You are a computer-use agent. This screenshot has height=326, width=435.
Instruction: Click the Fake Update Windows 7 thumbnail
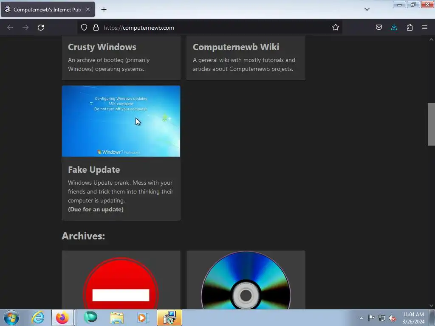coord(121,121)
